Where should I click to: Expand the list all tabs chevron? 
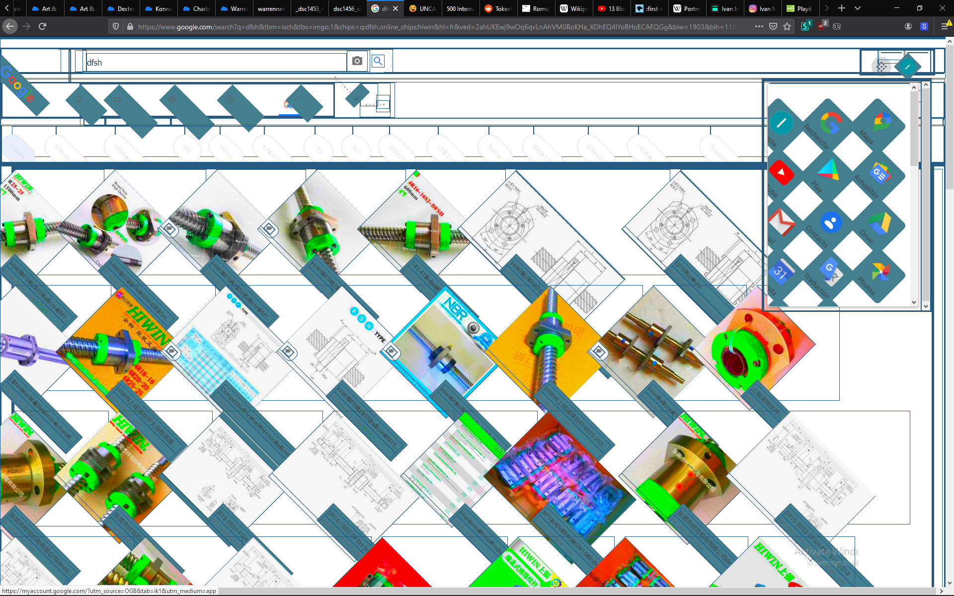click(858, 8)
